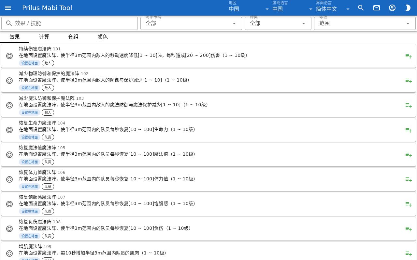Expand the 阿尔卡纳 filter dropdown
The width and height of the screenshot is (417, 260).
coord(191,23)
